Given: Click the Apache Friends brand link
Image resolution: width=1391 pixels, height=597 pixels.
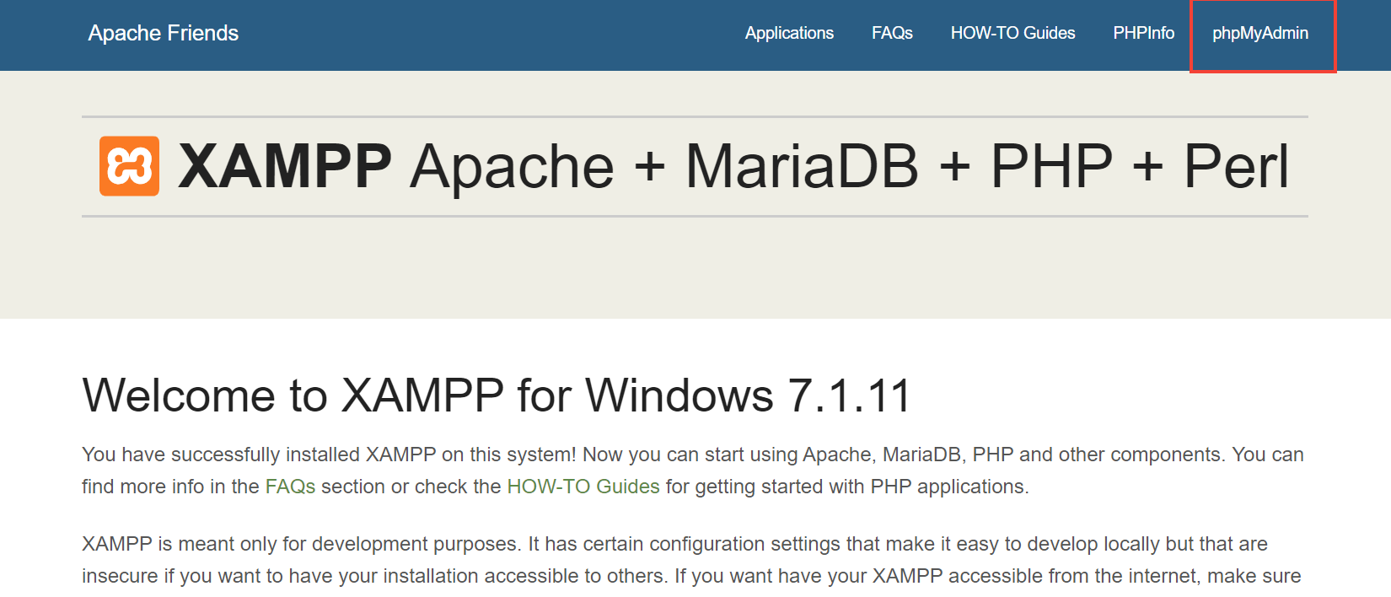Looking at the screenshot, I should (164, 33).
